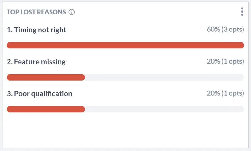Click the full red Timing not right bar
The image size is (251, 151).
[x=125, y=45]
